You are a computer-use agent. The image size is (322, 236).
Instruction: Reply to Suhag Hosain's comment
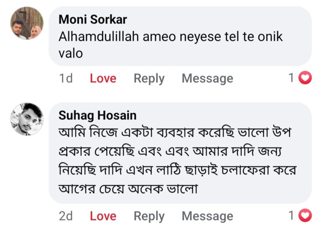pos(149,216)
